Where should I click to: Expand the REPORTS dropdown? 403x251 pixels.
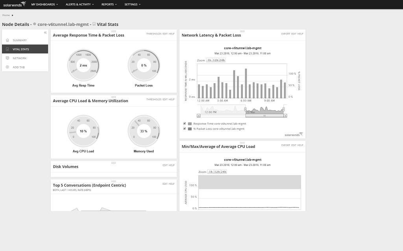pyautogui.click(x=109, y=4)
